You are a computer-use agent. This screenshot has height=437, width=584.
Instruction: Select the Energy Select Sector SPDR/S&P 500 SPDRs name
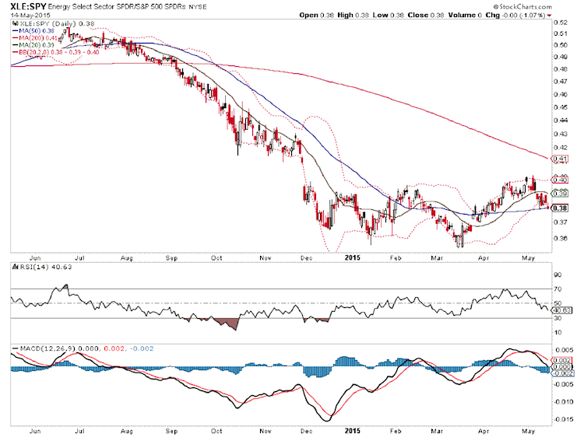(x=117, y=7)
